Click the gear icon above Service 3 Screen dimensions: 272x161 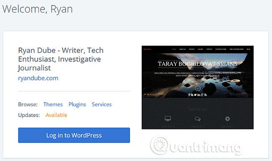[227, 118]
